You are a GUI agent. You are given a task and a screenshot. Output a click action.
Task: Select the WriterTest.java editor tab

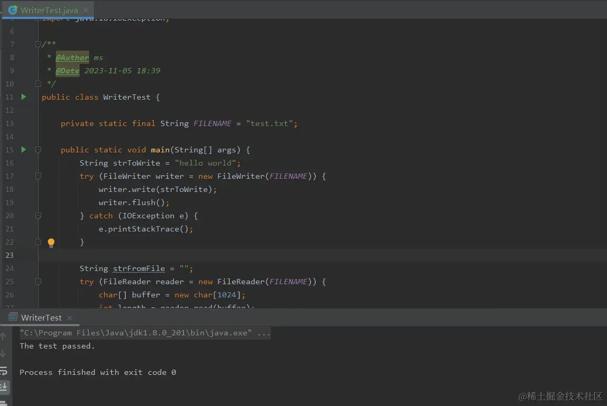click(x=49, y=10)
